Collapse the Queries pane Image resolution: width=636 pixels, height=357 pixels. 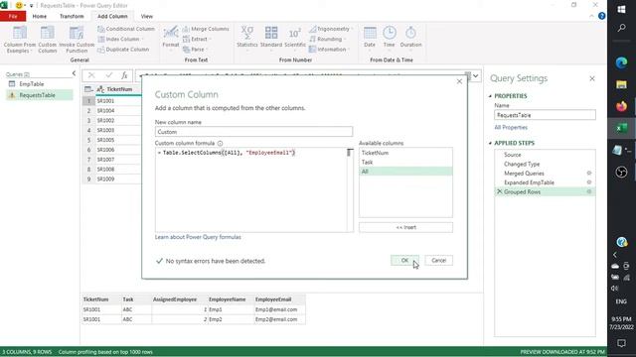click(x=74, y=73)
